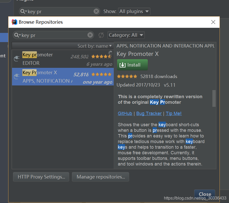This screenshot has width=229, height=203.
Task: Click the Browse Repositories search input
Action: 54,35
